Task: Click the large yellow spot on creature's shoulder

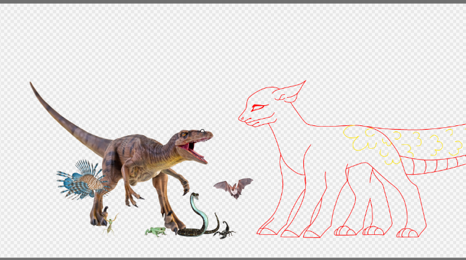Action: 359,138
